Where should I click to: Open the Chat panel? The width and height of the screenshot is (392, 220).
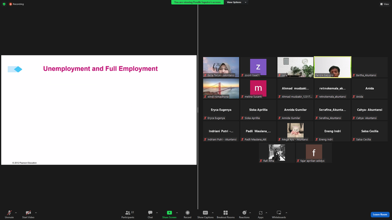pos(150,214)
